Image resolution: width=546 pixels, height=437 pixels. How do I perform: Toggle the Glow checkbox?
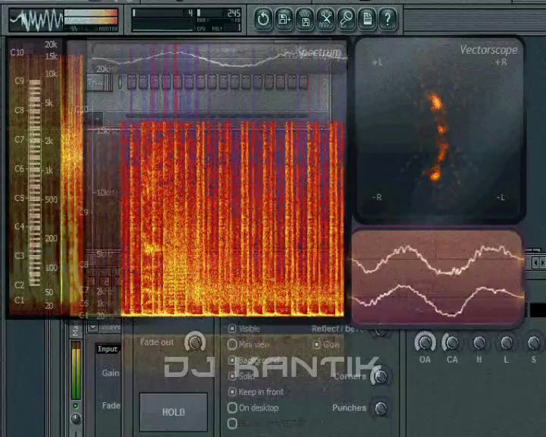coord(316,344)
